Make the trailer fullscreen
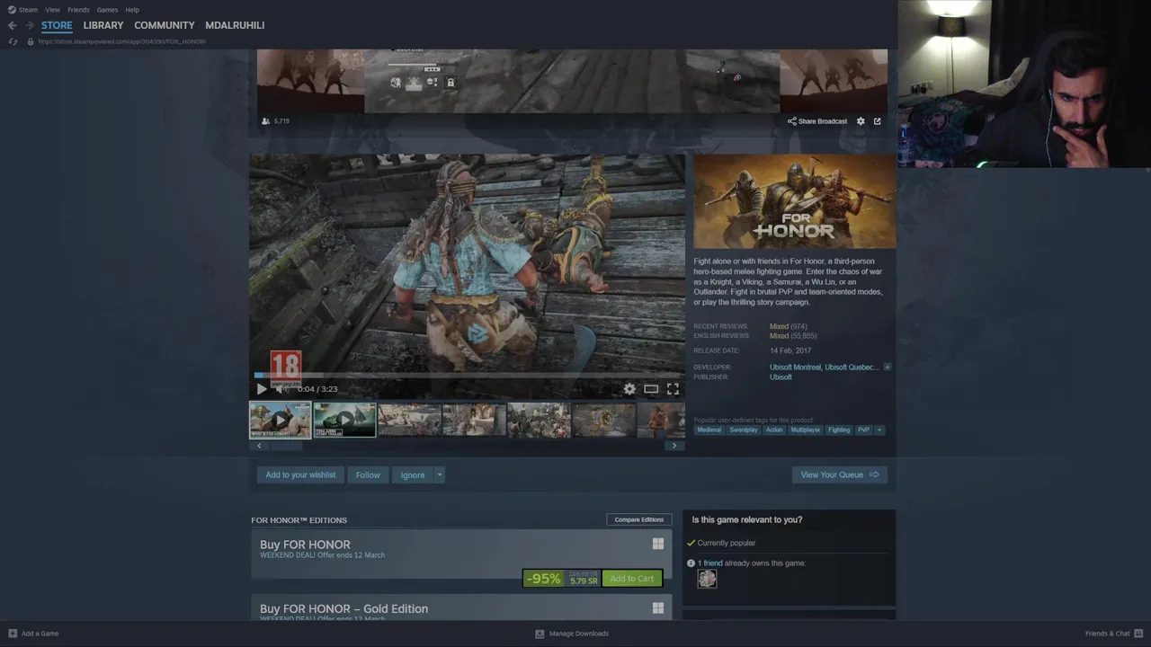The height and width of the screenshot is (647, 1151). [673, 389]
